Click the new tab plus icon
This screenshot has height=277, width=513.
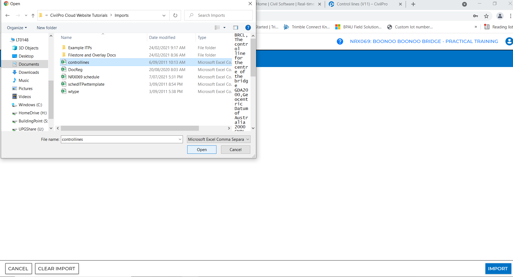coord(413,4)
